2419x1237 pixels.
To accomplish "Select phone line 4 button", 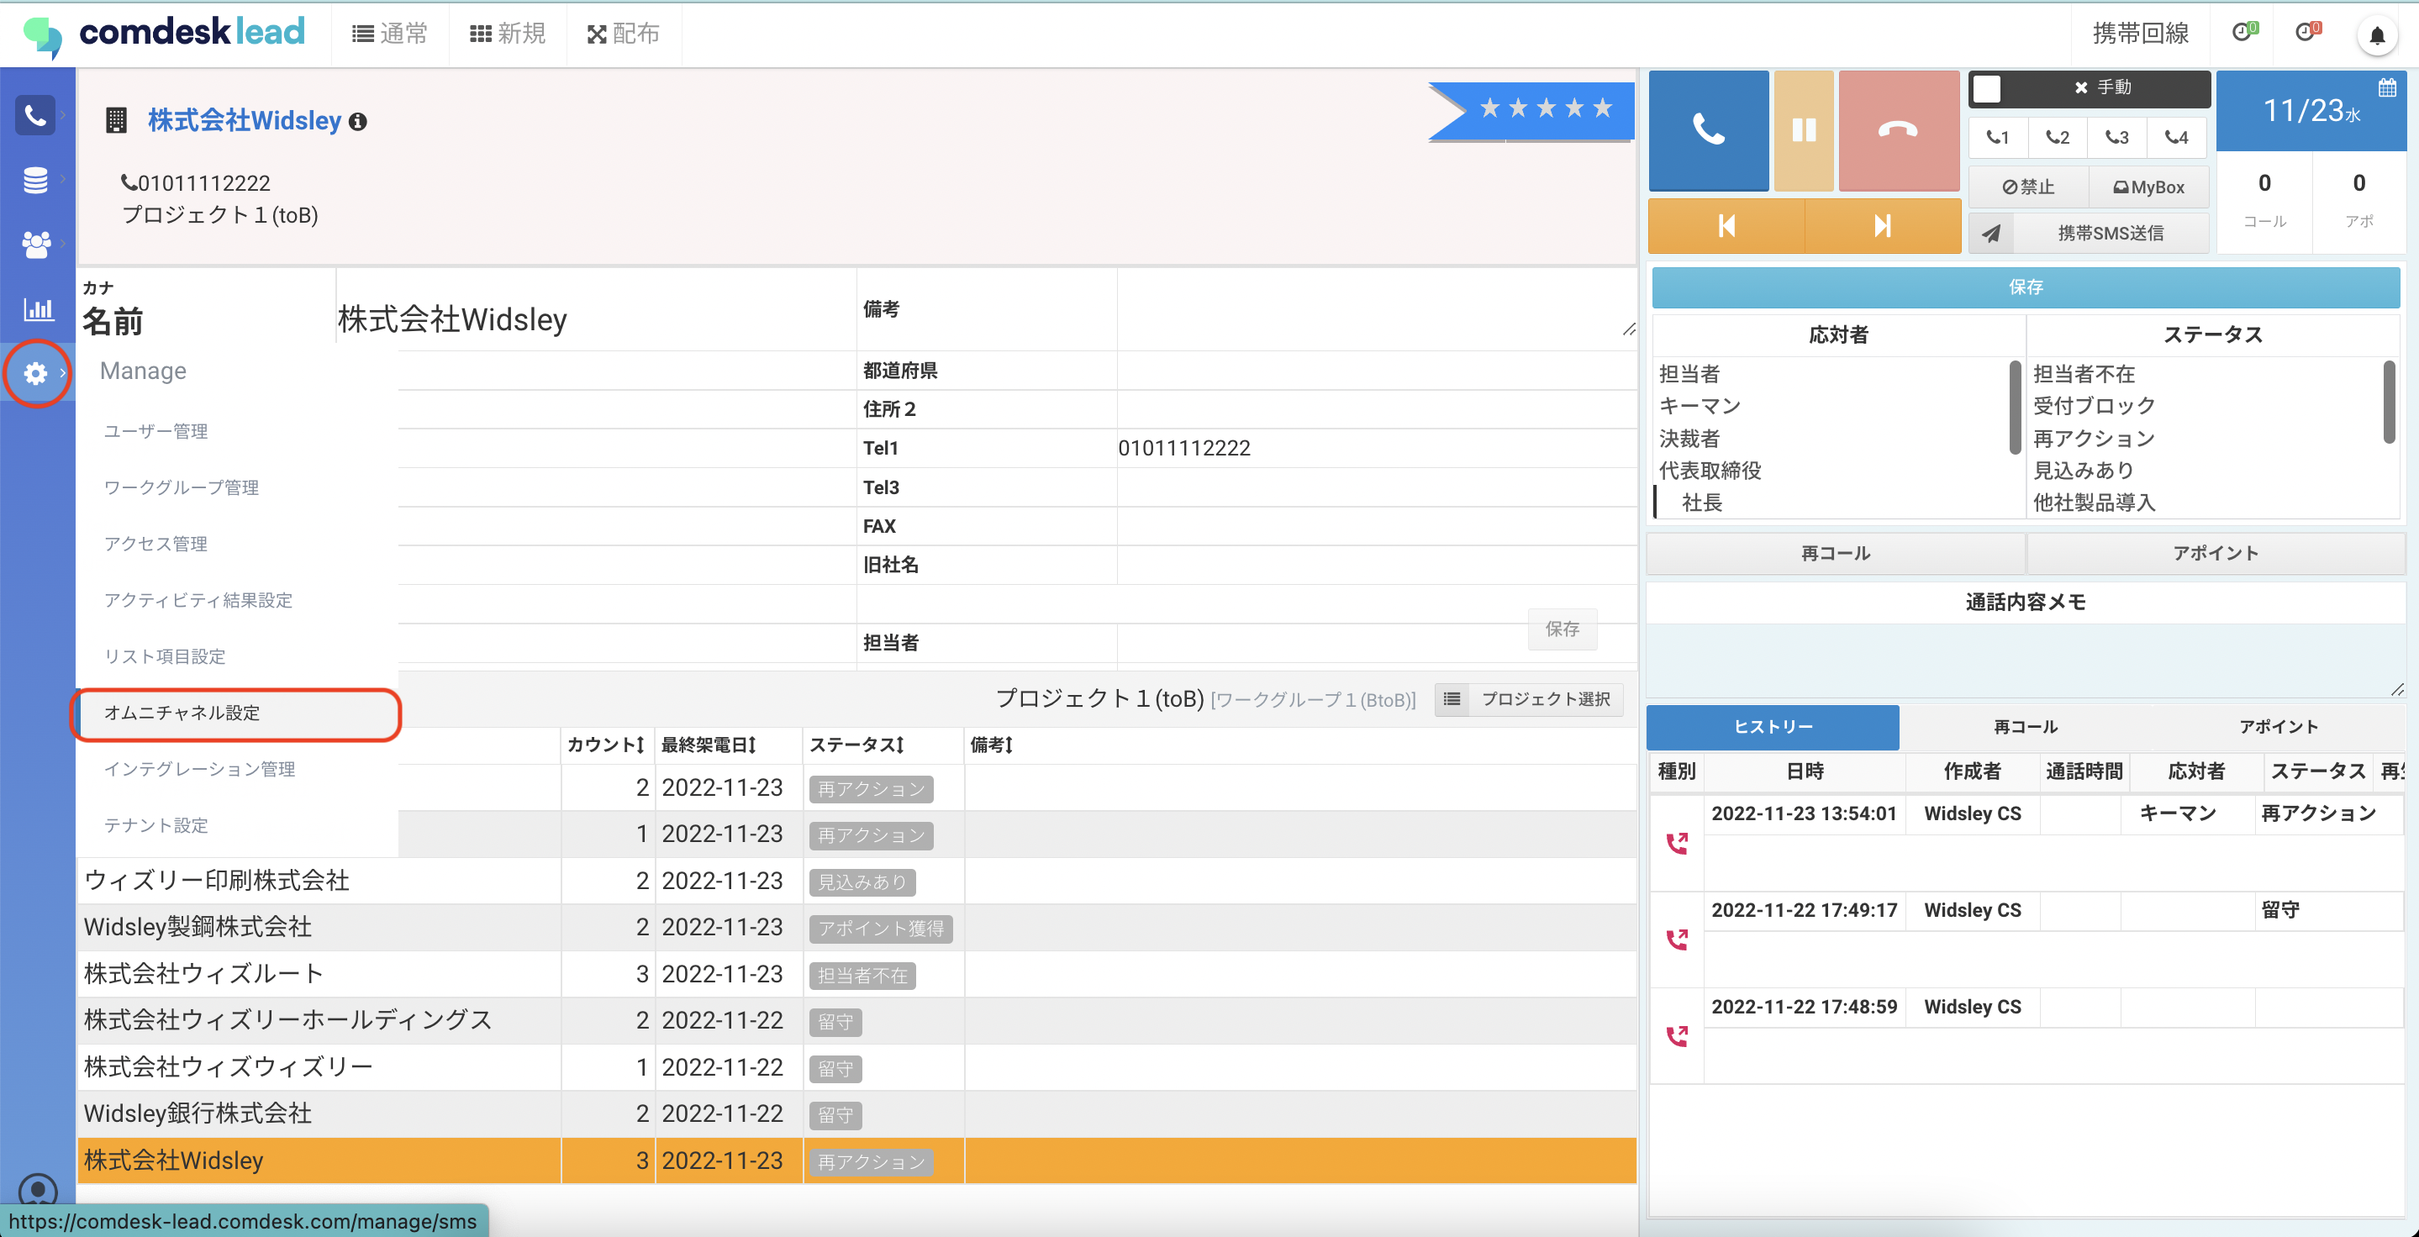I will 2176,137.
